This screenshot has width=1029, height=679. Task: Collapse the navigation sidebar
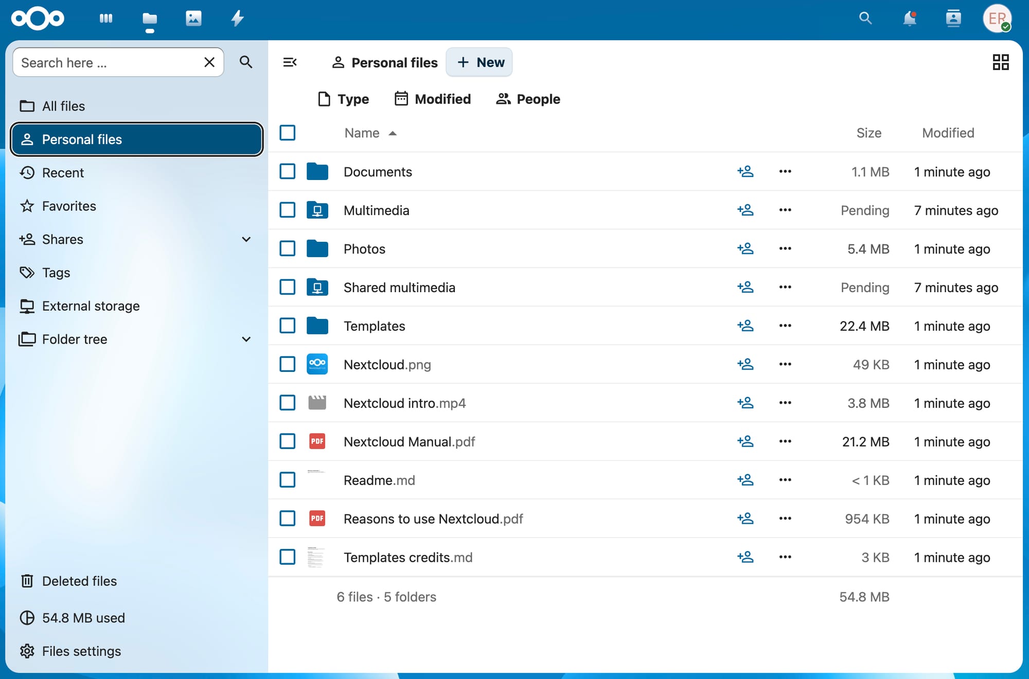(x=290, y=62)
